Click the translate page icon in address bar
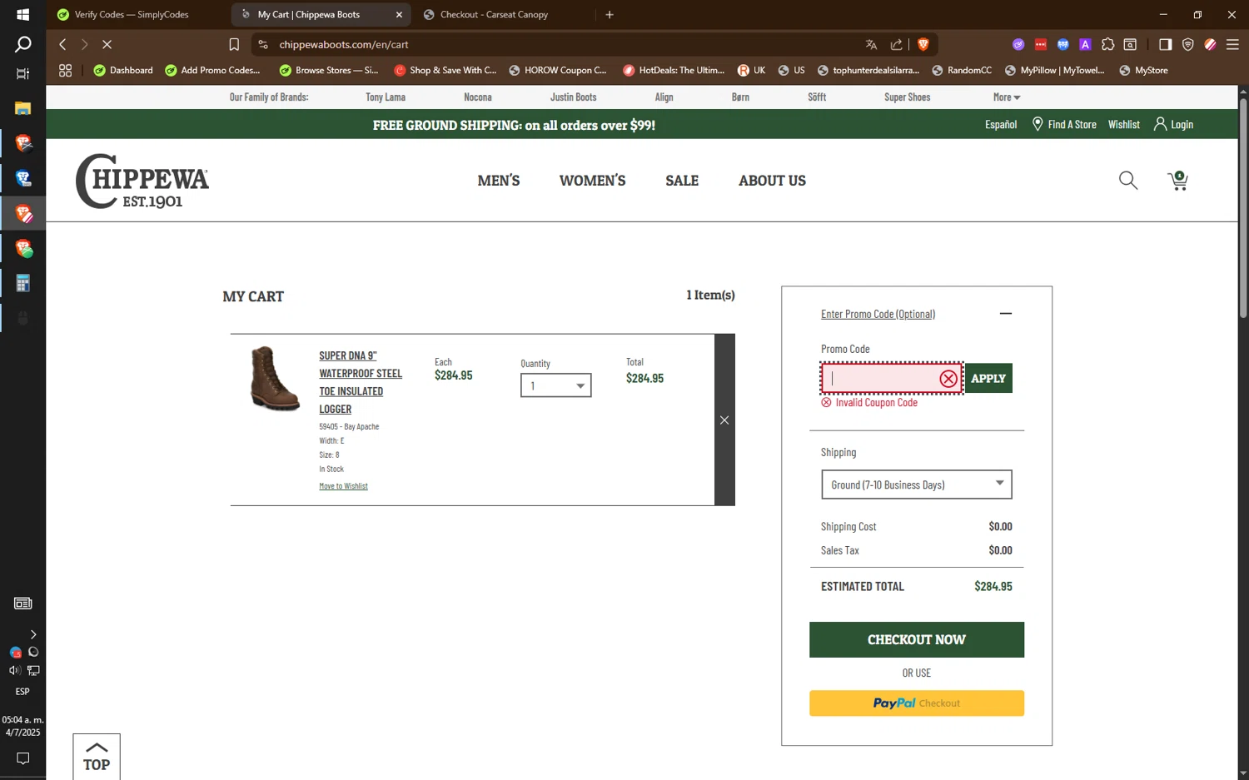1249x780 pixels. 871,44
